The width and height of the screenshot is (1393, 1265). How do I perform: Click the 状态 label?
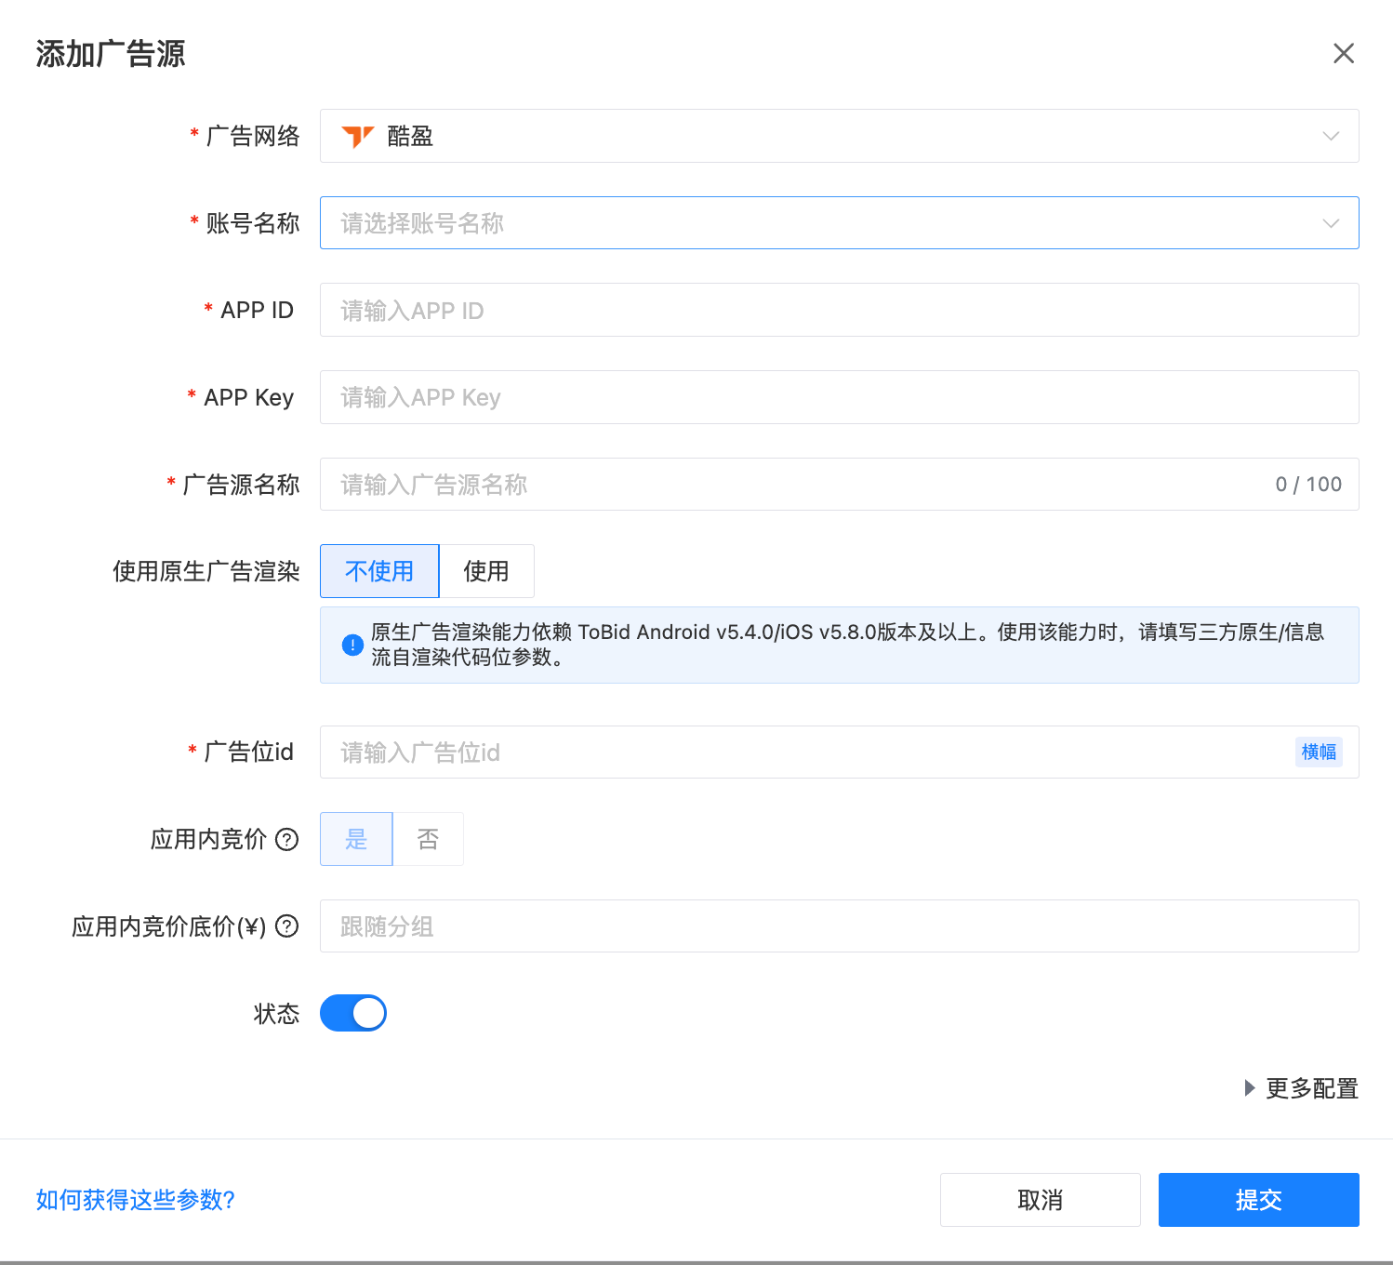click(x=277, y=1013)
